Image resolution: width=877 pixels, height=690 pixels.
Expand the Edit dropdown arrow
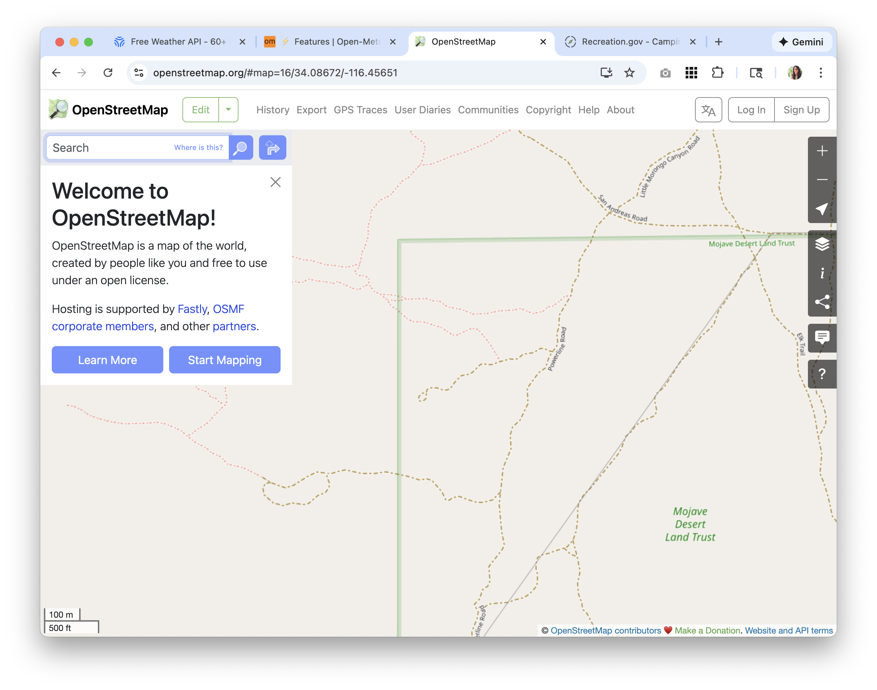228,109
